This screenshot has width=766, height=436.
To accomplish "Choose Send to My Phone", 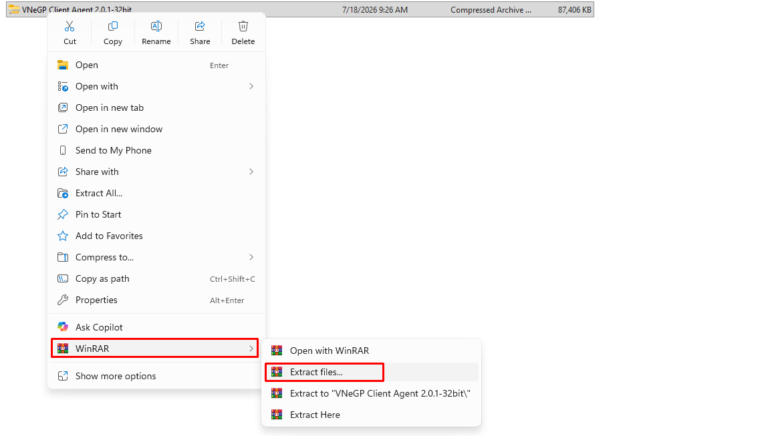I will click(156, 150).
